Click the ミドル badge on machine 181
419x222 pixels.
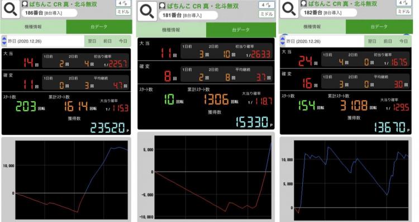click(266, 14)
